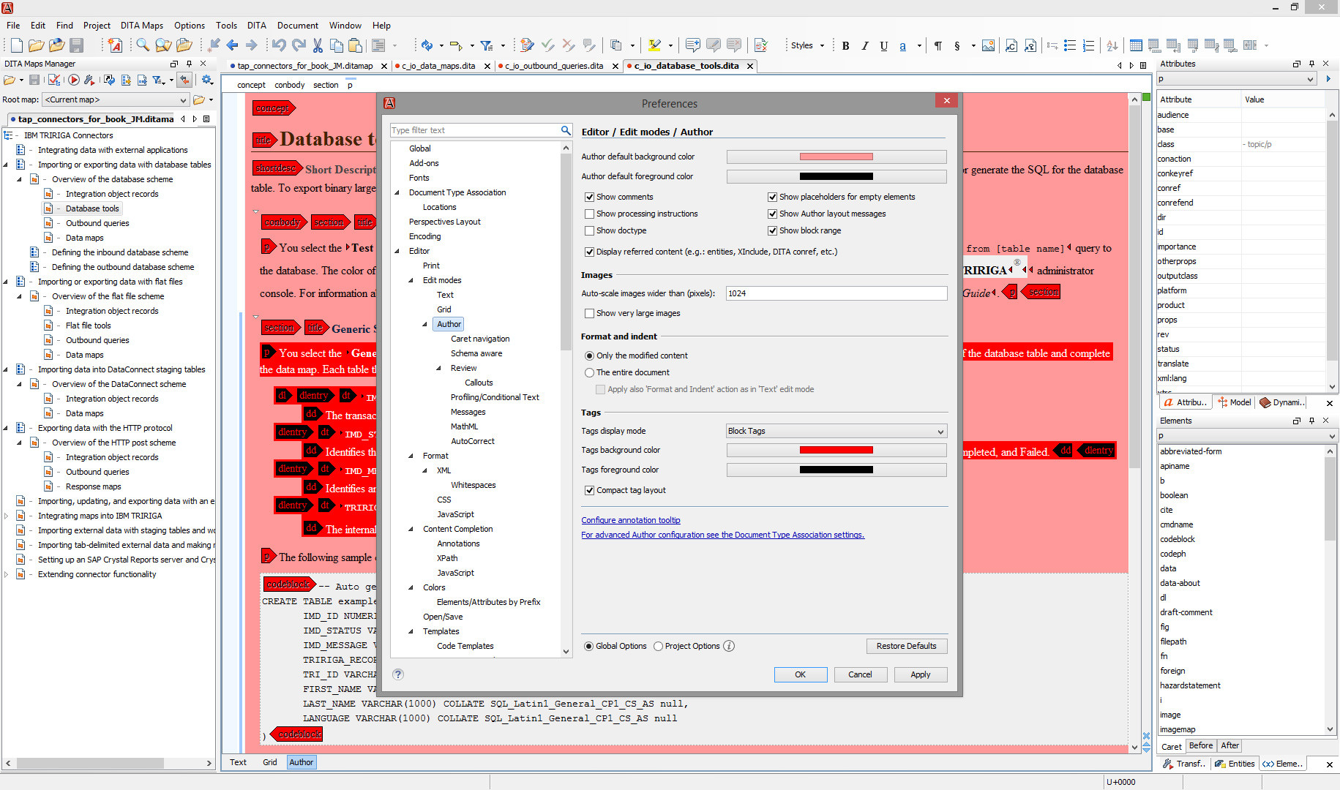Click the Find/Replace magnifier icon
Viewport: 1340px width, 790px height.
point(143,45)
